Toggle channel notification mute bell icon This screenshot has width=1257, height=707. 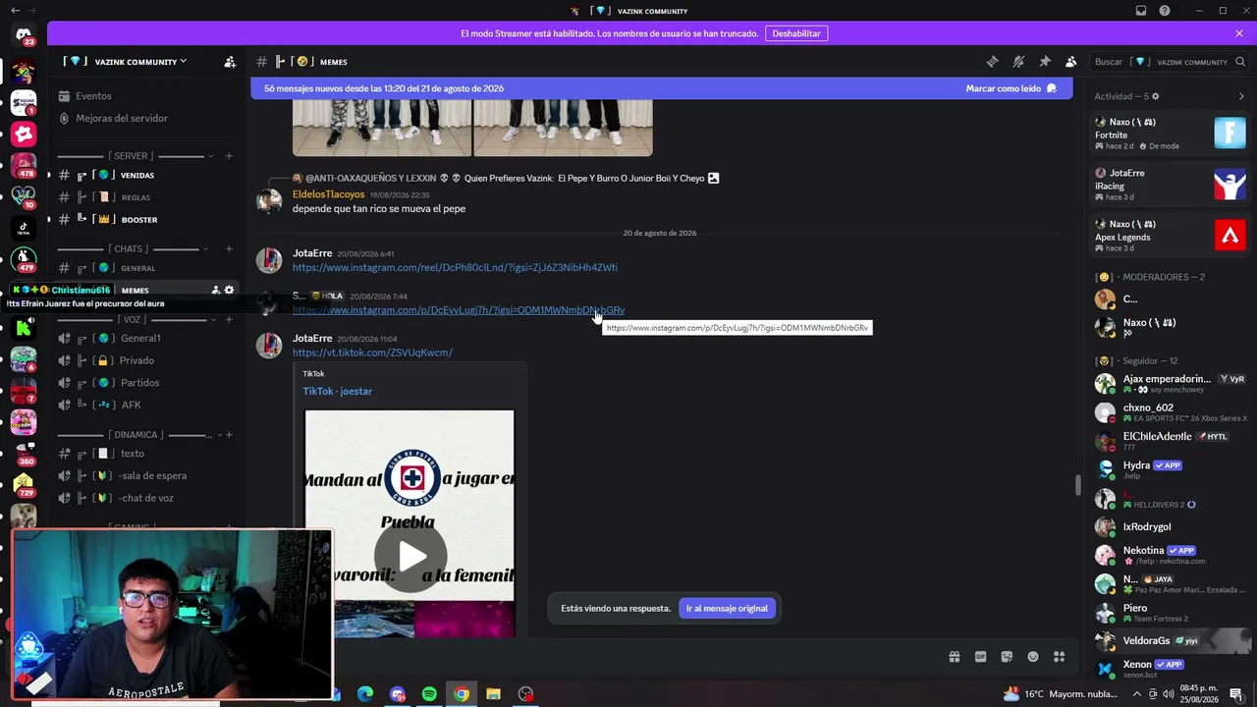point(1018,62)
